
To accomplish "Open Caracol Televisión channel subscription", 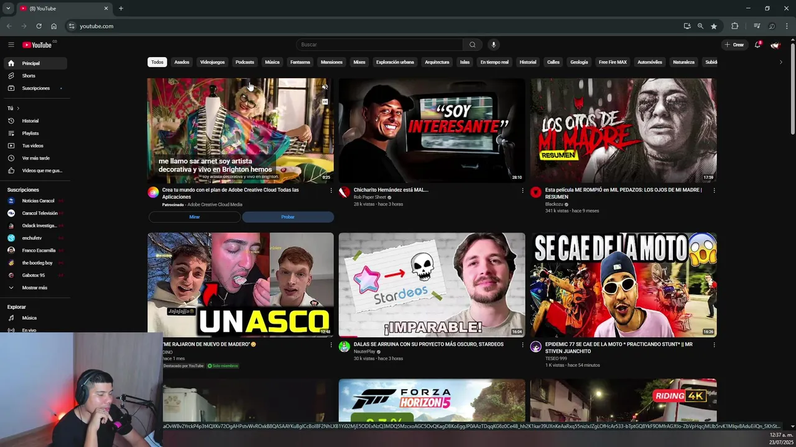I will pyautogui.click(x=35, y=213).
